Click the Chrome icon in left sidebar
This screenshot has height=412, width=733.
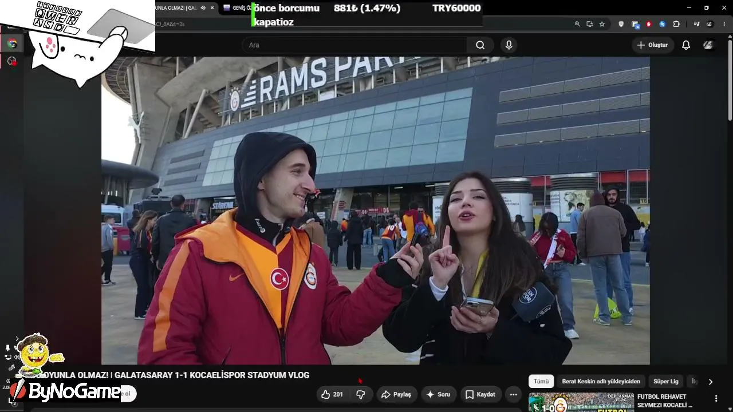[12, 43]
